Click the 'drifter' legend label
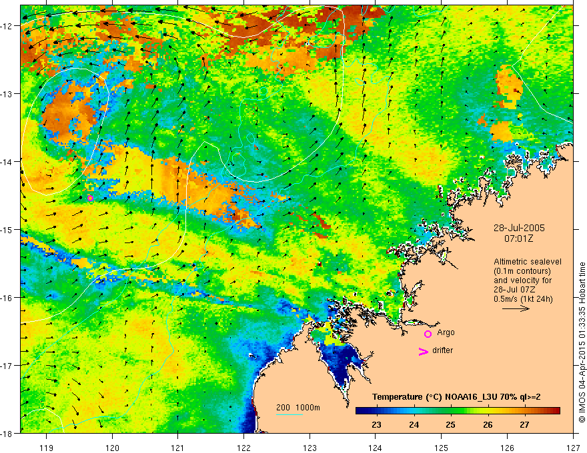 442,350
